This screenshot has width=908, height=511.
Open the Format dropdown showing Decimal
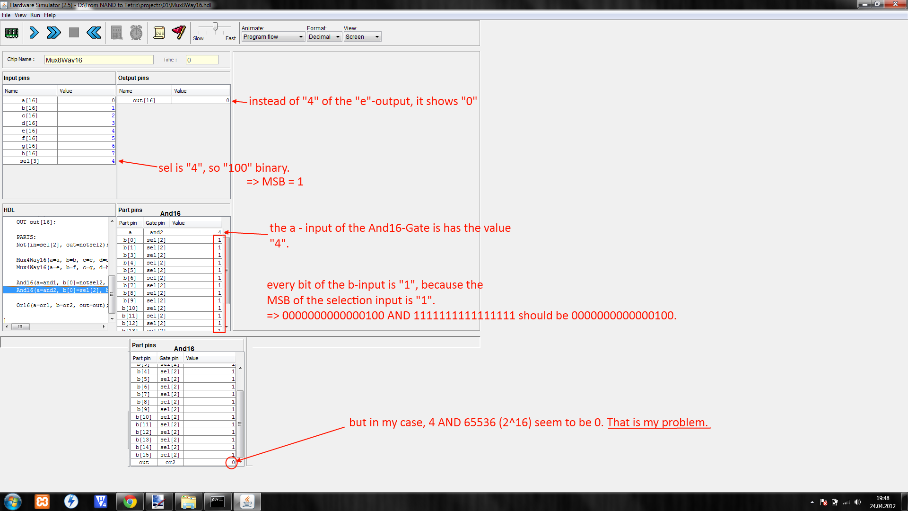click(x=324, y=37)
